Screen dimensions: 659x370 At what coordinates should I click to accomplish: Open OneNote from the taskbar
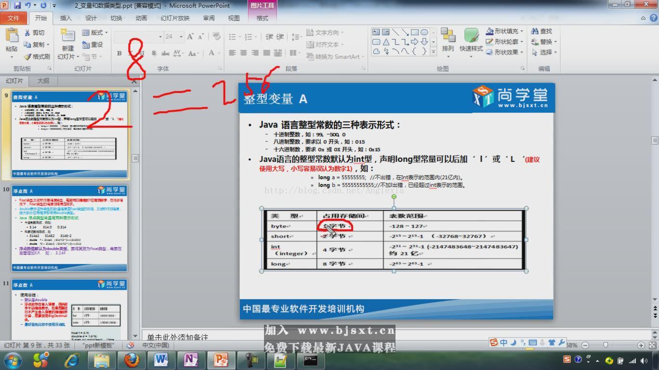[x=191, y=360]
